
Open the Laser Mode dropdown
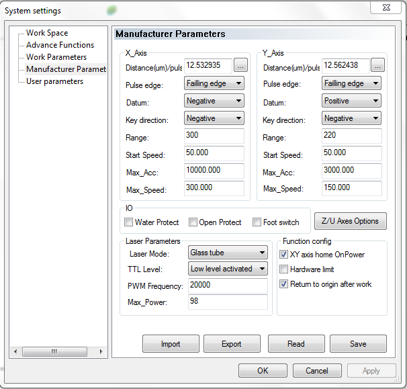pos(228,253)
